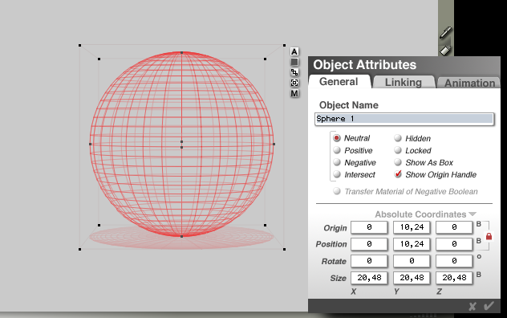Click the Size X value field
Viewport: 507px width, 318px height.
click(369, 278)
